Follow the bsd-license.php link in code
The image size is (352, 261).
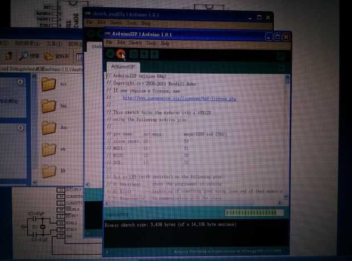[x=179, y=98]
